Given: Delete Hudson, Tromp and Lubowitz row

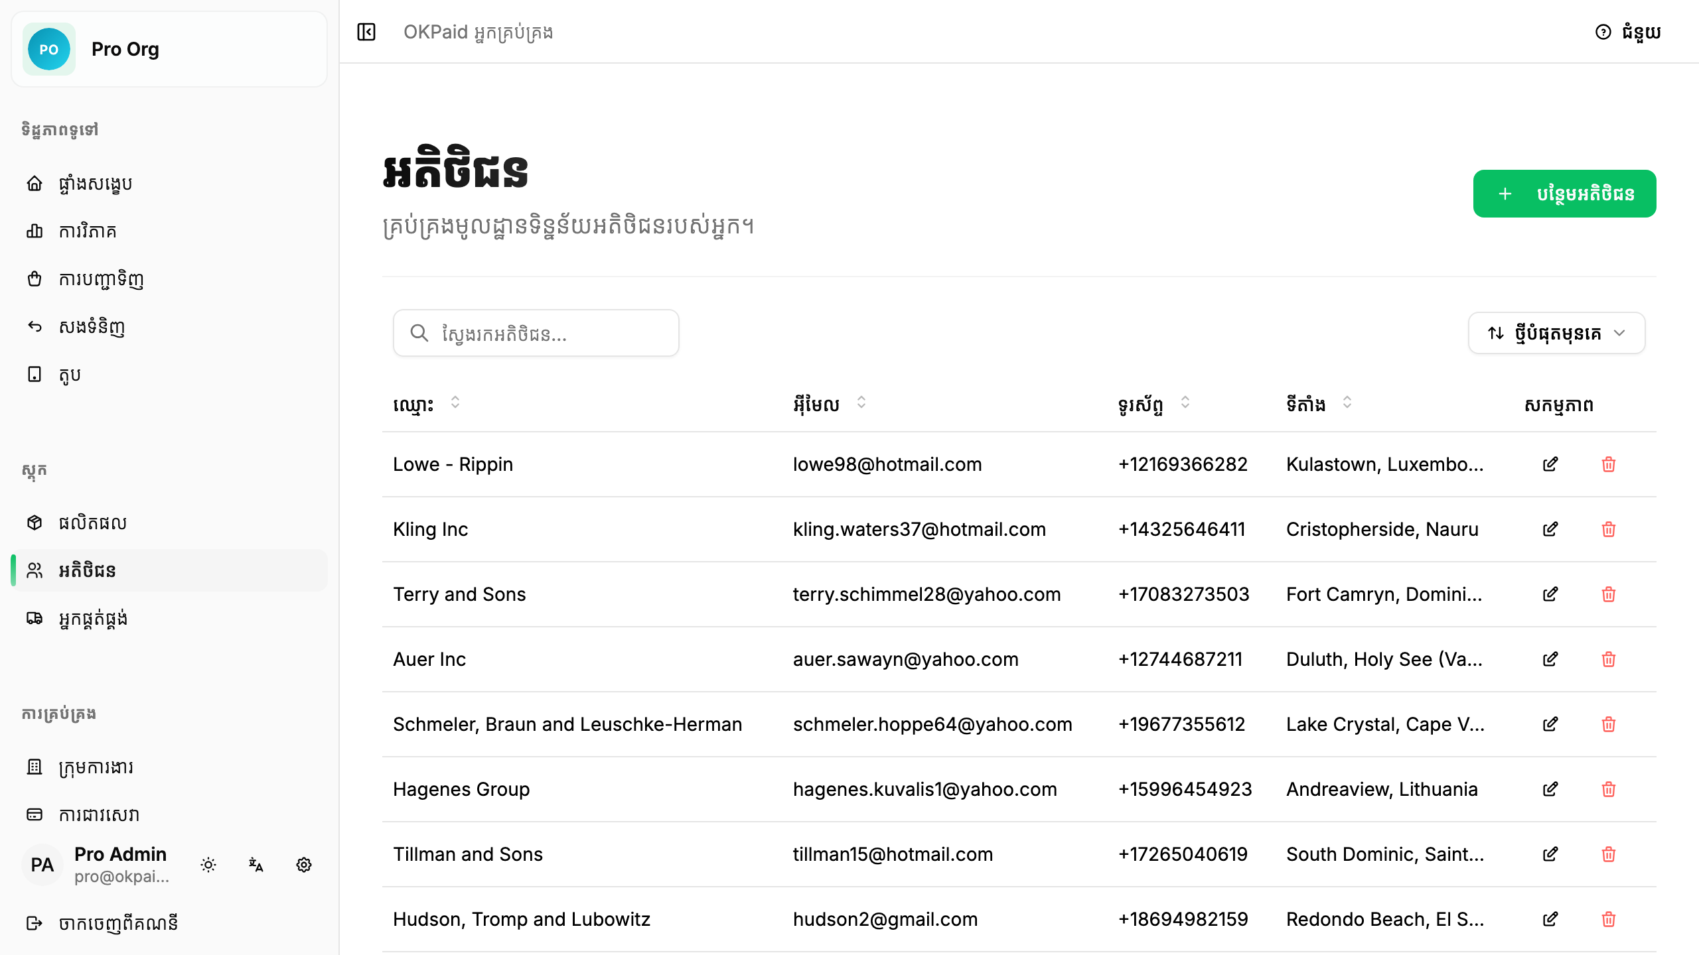Looking at the screenshot, I should pyautogui.click(x=1609, y=919).
